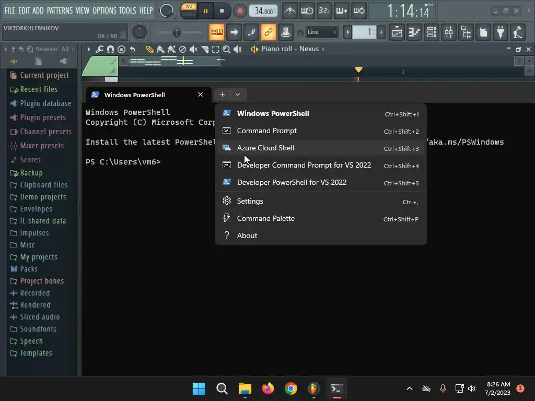535x401 pixels.
Task: Toggle the piano roll snap magnet
Action: pyautogui.click(x=110, y=50)
